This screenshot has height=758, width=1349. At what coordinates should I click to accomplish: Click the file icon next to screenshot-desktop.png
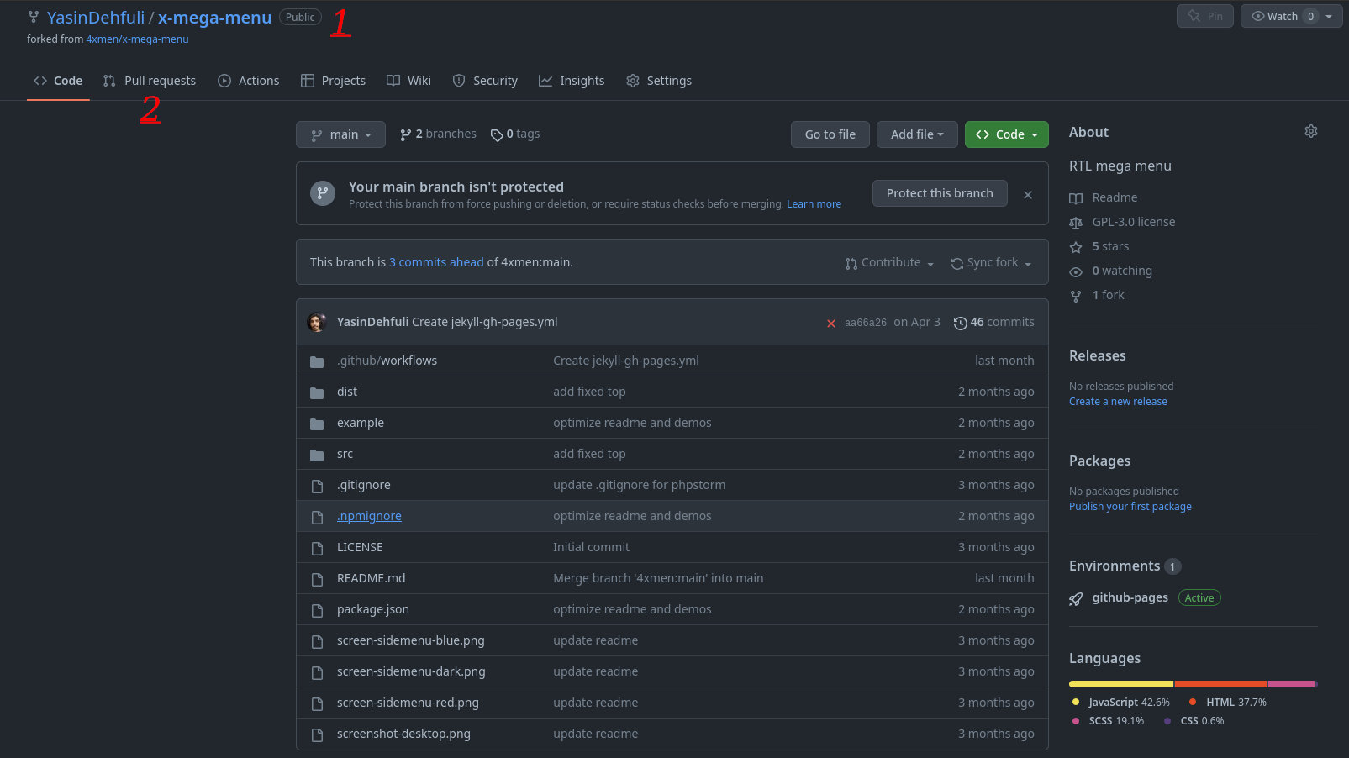[x=317, y=734]
